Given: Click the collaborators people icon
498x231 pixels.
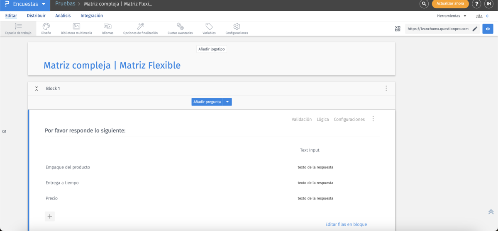Looking at the screenshot, I should click(x=479, y=16).
